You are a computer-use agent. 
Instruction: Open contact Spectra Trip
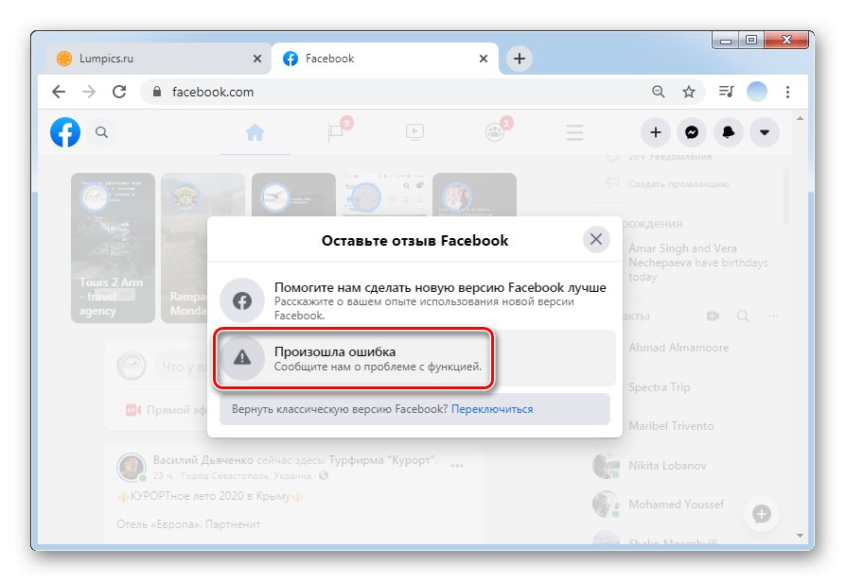click(x=660, y=387)
